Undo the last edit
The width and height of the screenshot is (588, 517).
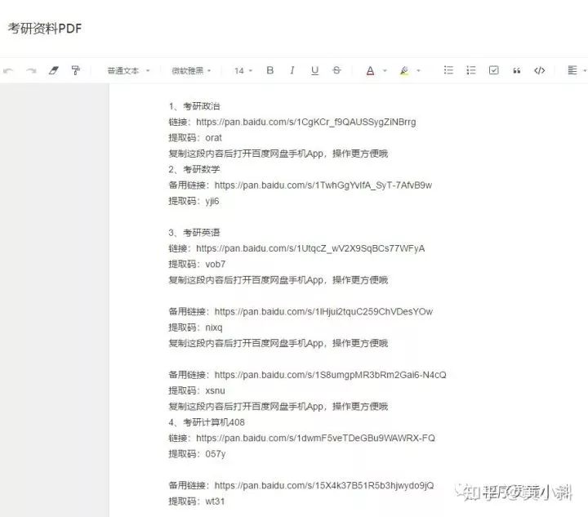(8, 70)
